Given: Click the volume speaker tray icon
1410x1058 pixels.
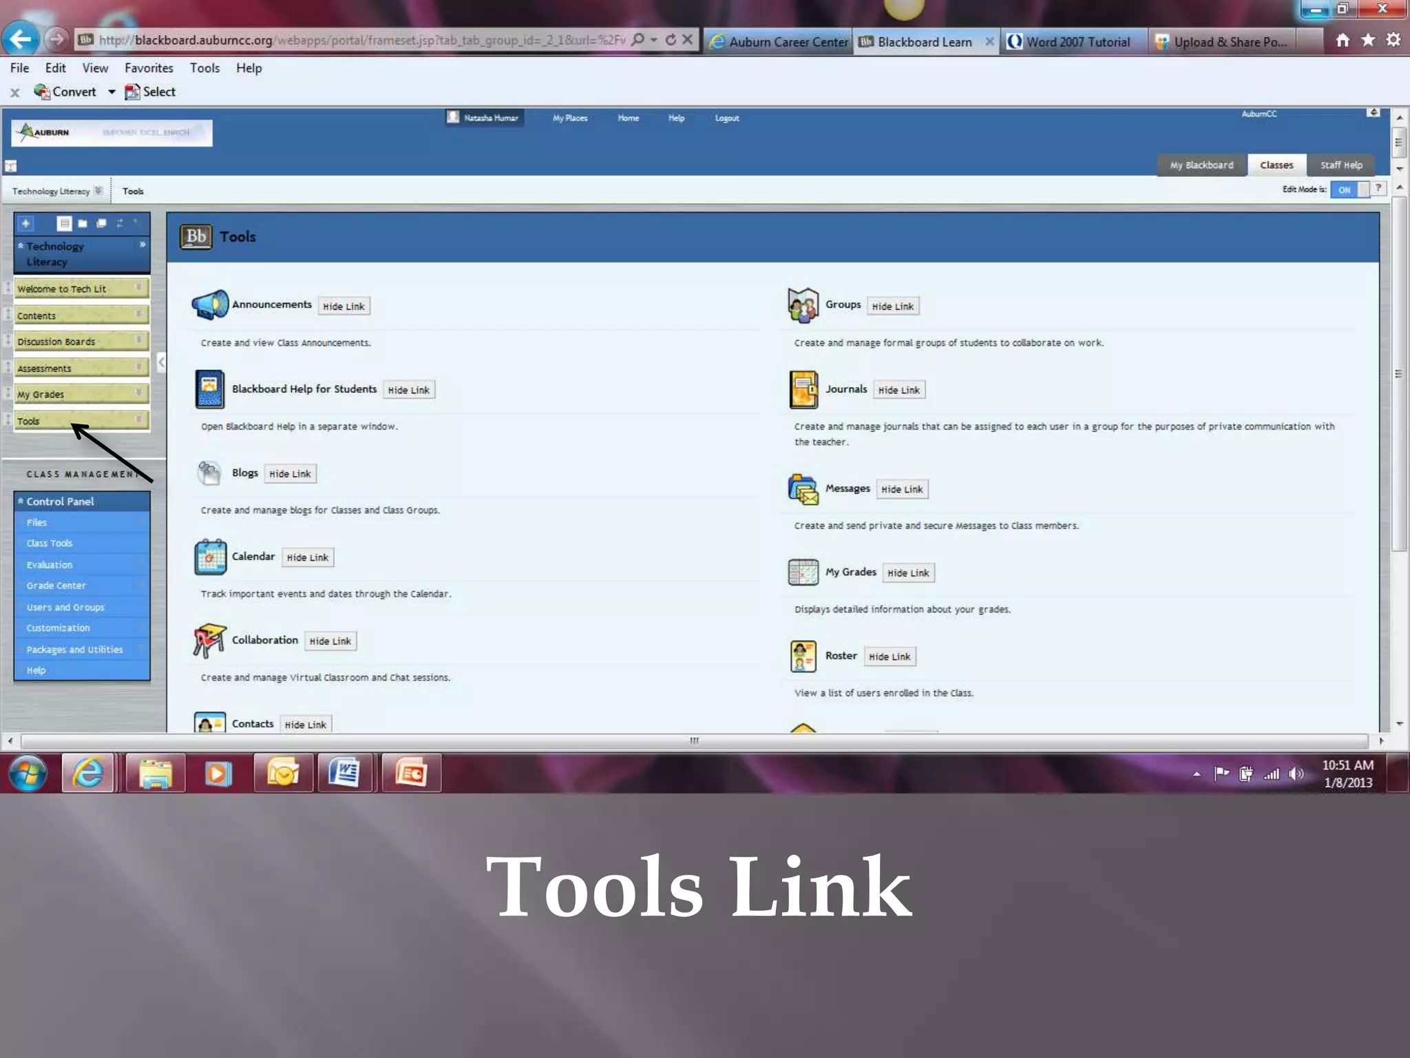Looking at the screenshot, I should coord(1296,774).
